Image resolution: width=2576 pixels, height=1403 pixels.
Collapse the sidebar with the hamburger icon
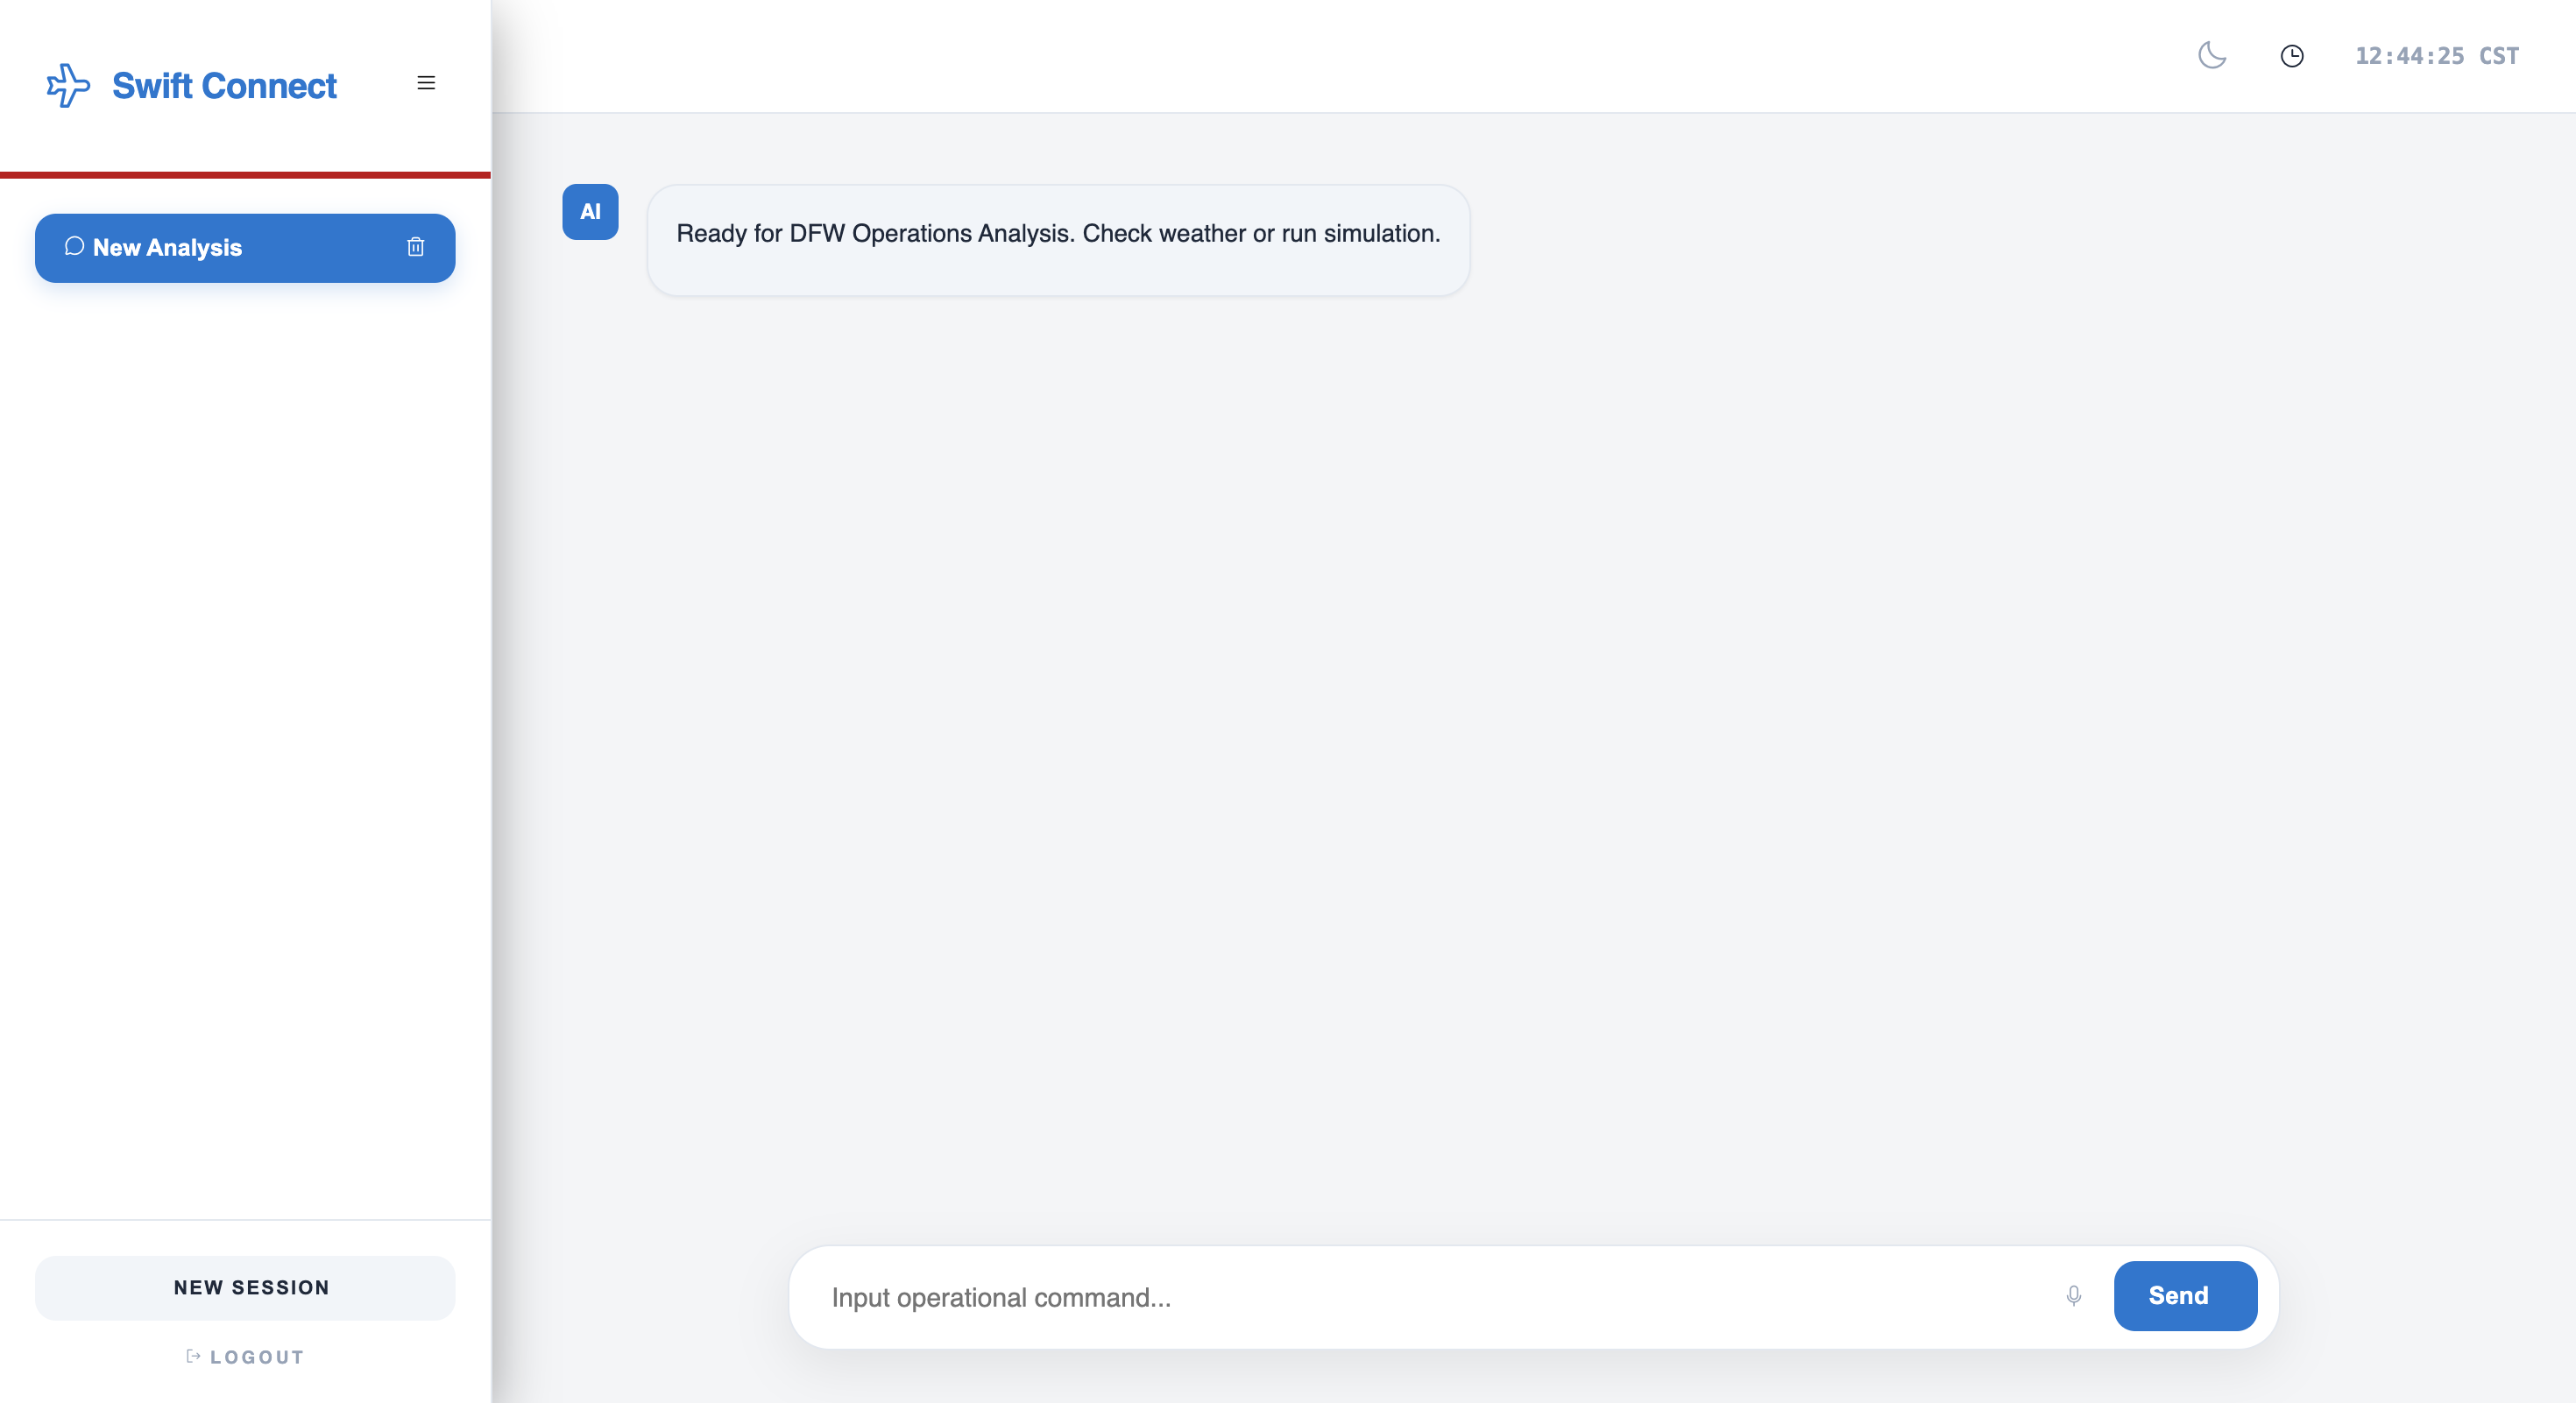(x=426, y=83)
